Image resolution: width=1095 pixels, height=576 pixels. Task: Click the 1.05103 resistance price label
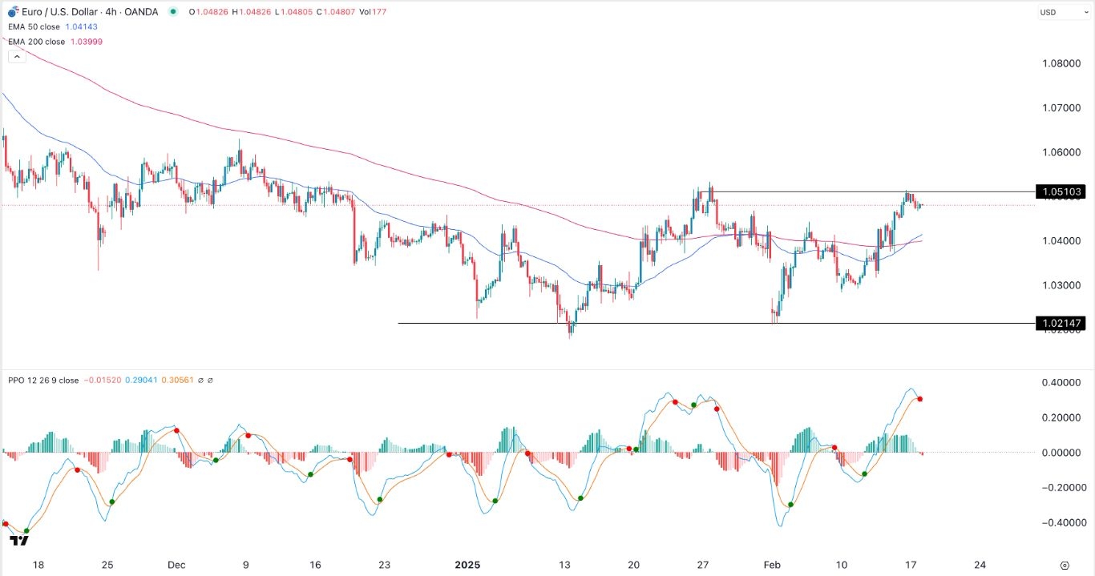[x=1060, y=191]
